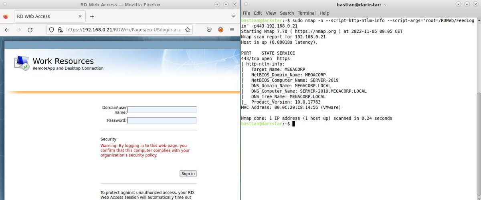Viewport: 481px width, 200px height.
Task: Open a new tab with the plus button
Action: coord(92,16)
